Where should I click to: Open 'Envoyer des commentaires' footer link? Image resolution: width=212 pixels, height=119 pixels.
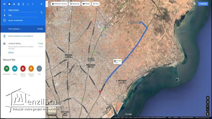(187, 117)
